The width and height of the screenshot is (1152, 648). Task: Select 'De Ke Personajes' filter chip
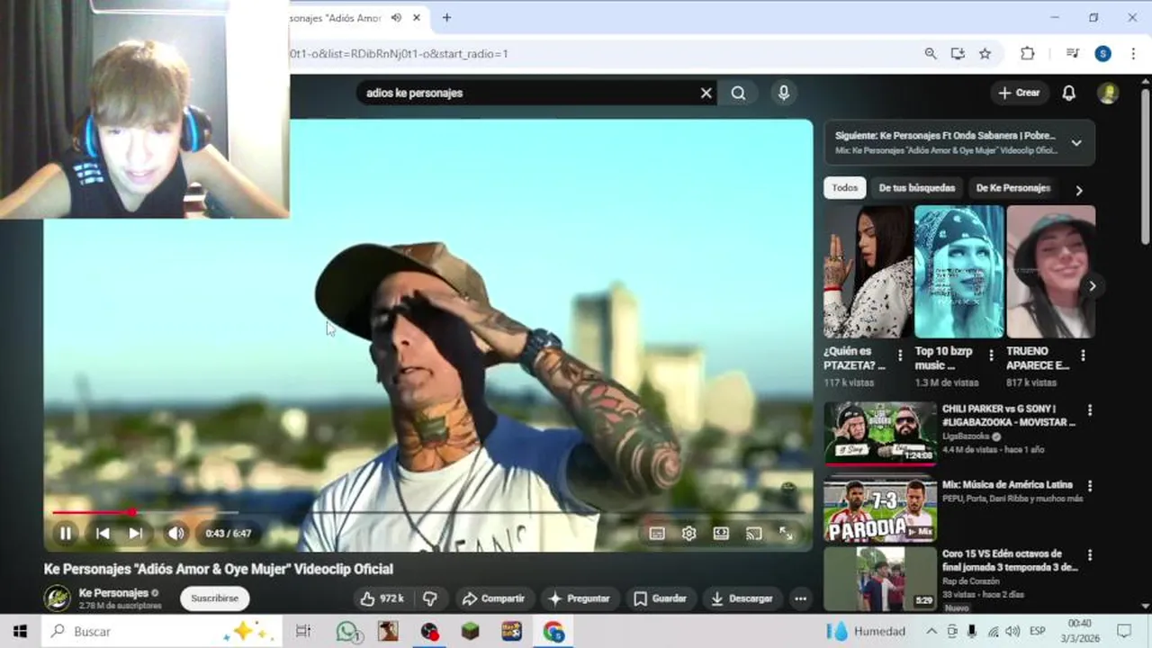tap(1013, 188)
